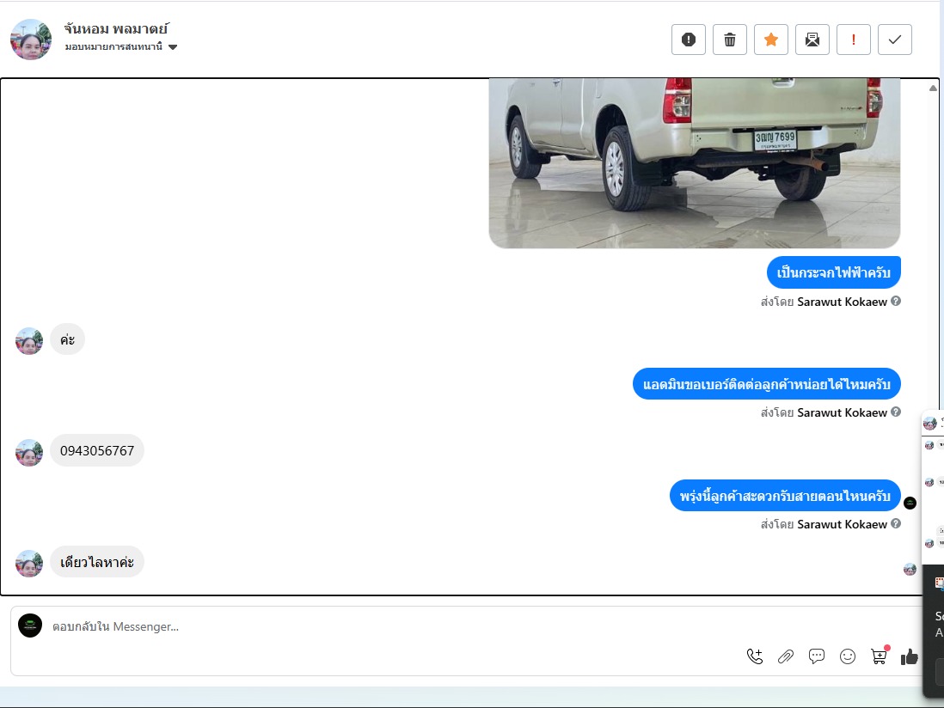This screenshot has width=944, height=708.
Task: Open จันหอม พลมาตย์ header profile picture
Action: (31, 40)
